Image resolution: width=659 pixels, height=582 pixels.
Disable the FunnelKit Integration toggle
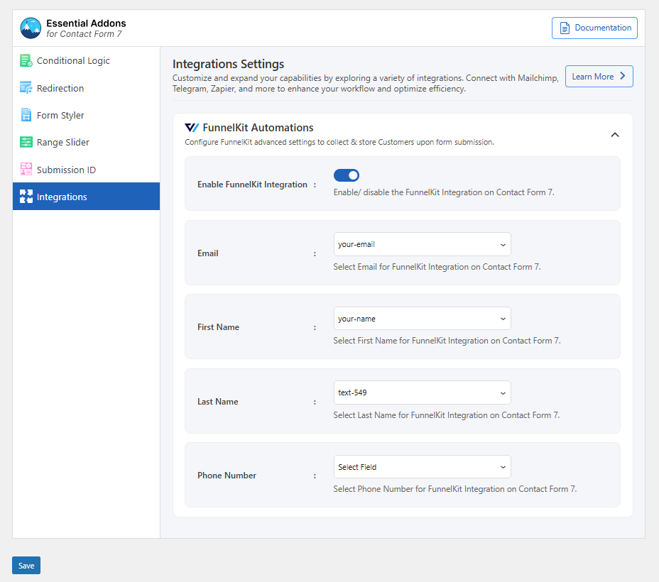coord(347,175)
